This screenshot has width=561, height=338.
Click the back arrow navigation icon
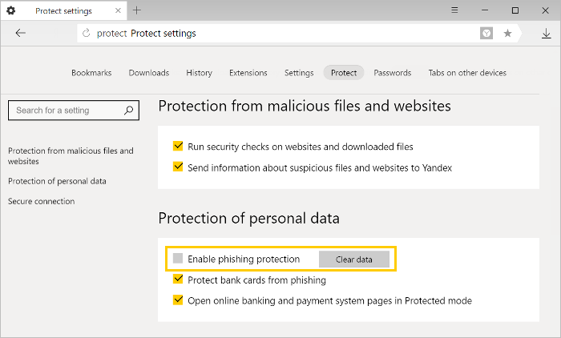20,34
